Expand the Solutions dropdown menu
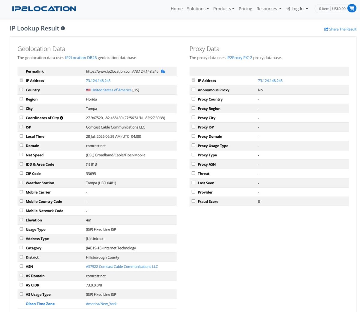360x312 pixels. click(198, 9)
